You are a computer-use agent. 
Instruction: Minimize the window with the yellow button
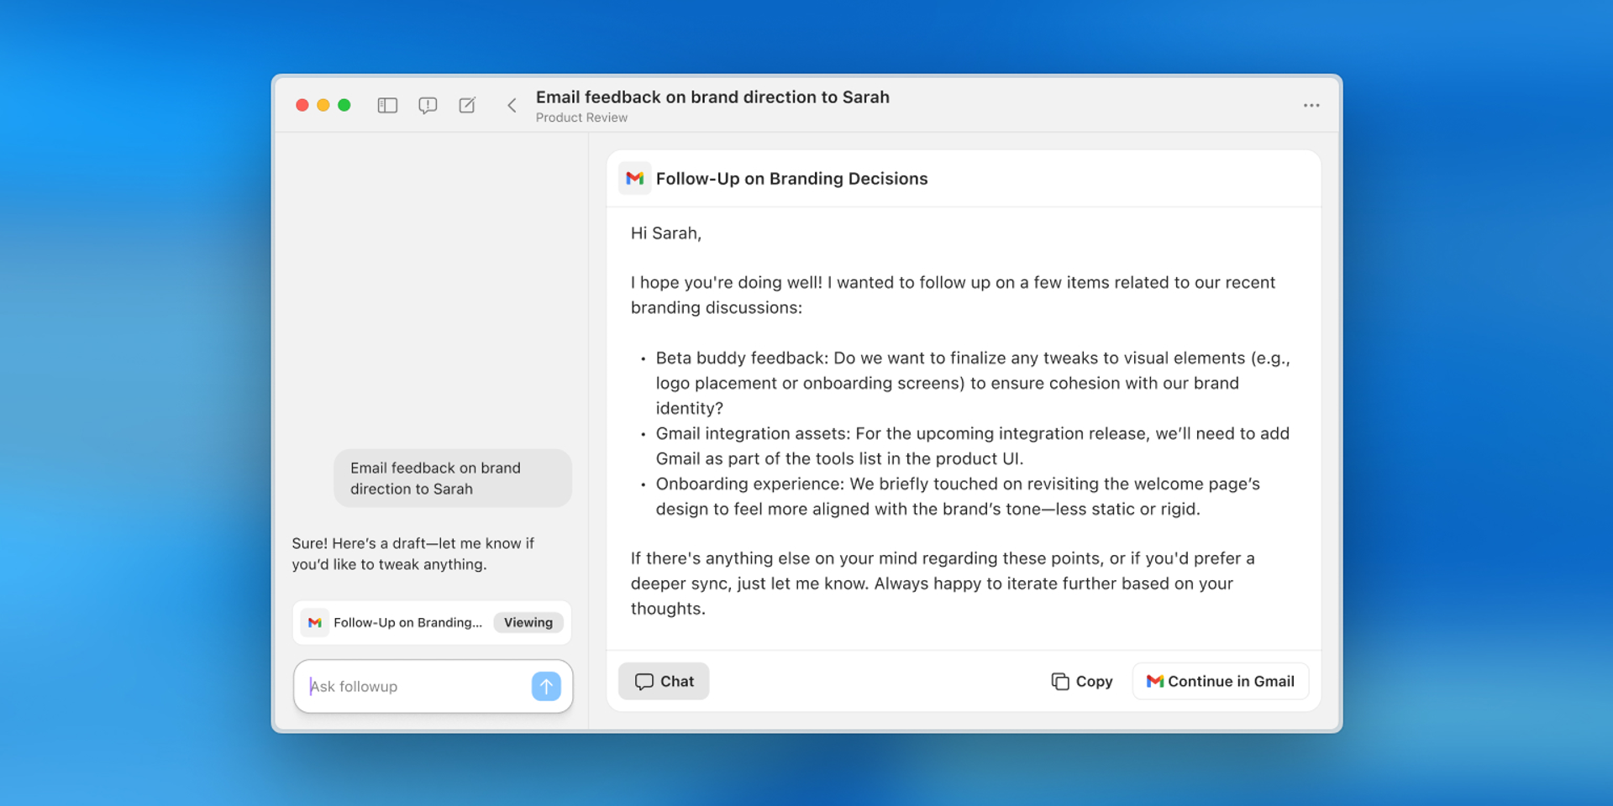tap(323, 105)
